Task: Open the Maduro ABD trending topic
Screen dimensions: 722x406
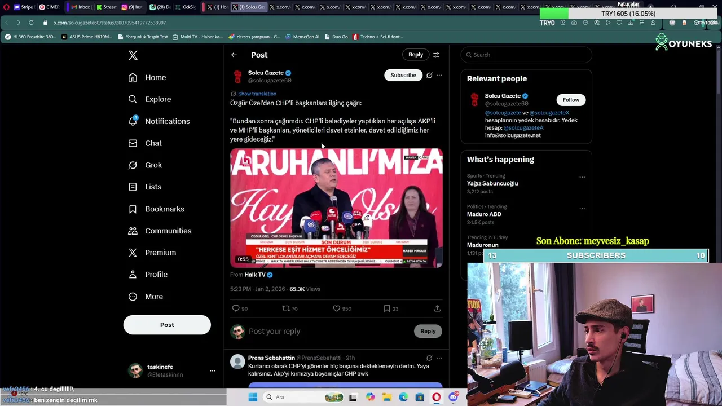Action: 484,214
